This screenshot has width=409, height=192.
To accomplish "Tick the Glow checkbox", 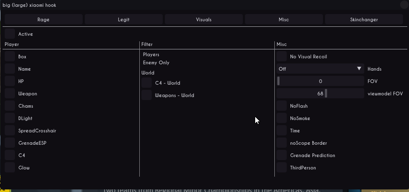I will (10, 168).
